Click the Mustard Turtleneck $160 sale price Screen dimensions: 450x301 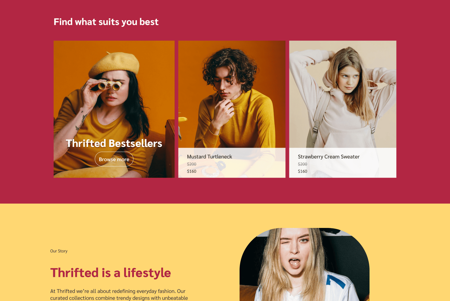tap(192, 171)
